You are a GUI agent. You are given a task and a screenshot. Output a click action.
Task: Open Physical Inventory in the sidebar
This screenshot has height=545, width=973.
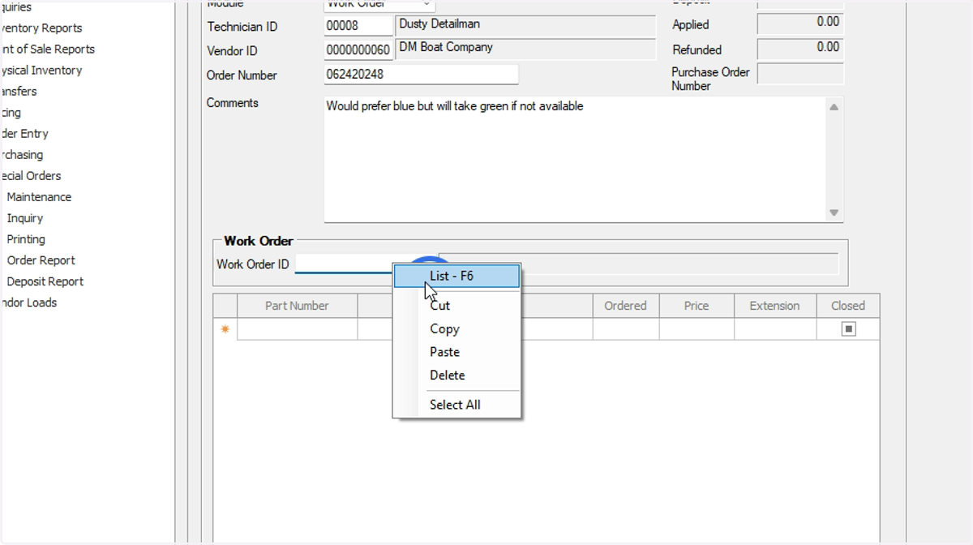click(41, 70)
